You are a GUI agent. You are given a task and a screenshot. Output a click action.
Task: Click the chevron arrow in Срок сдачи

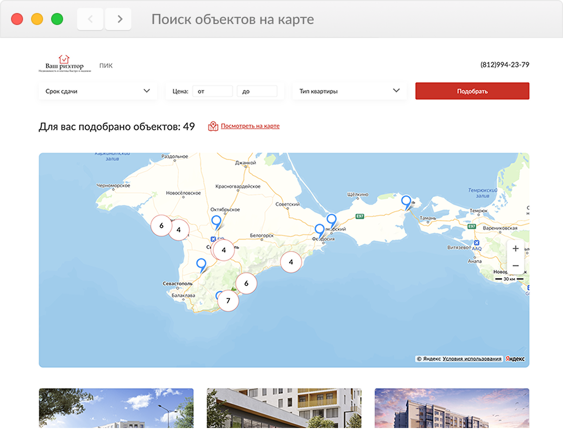(x=146, y=90)
